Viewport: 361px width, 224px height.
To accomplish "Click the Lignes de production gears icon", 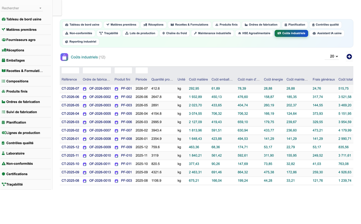I will tap(4, 133).
